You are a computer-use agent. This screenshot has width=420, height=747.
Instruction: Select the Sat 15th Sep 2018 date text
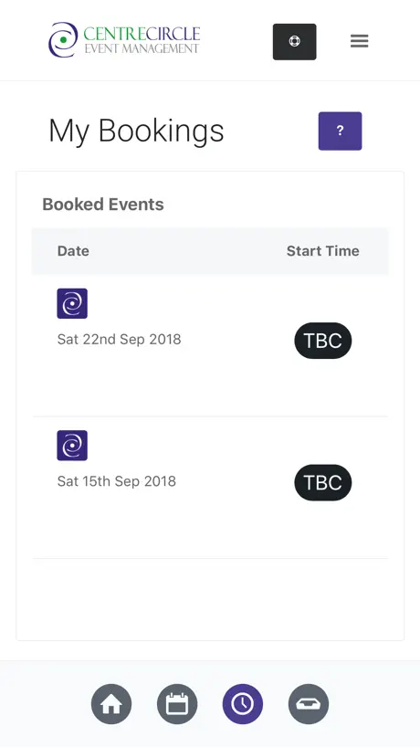[x=117, y=481]
